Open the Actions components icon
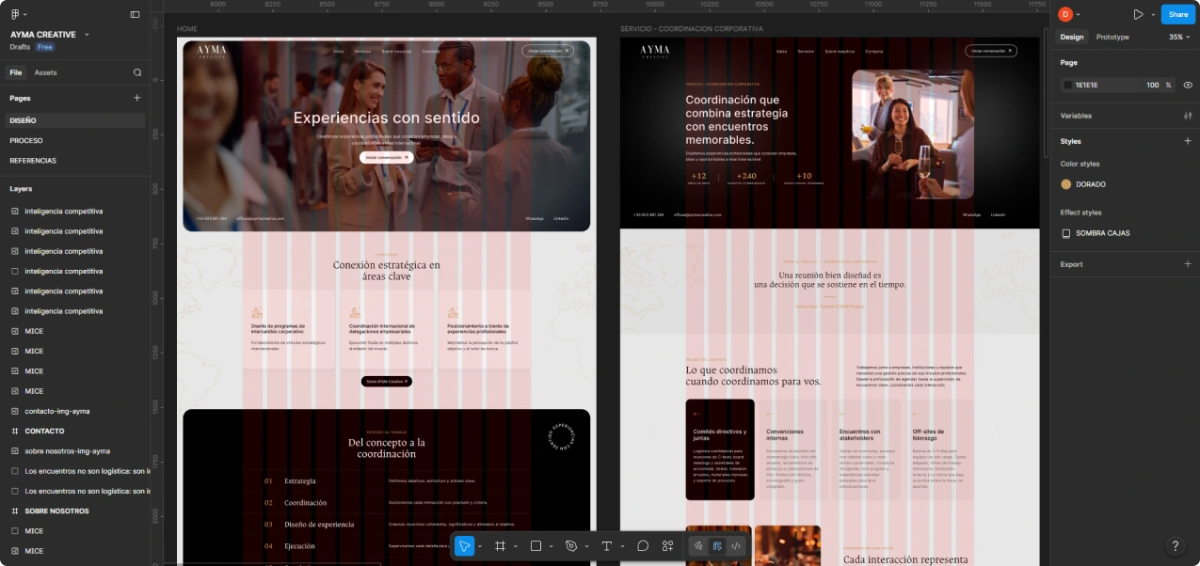1200x566 pixels. [668, 545]
